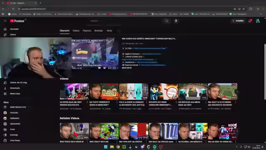Image resolution: width=266 pixels, height=150 pixels.
Task: Click the search icon beside the Shop tab
Action: (118, 31)
